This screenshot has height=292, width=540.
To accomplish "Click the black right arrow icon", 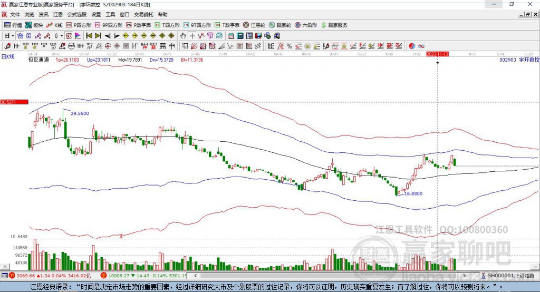I will point(117,36).
